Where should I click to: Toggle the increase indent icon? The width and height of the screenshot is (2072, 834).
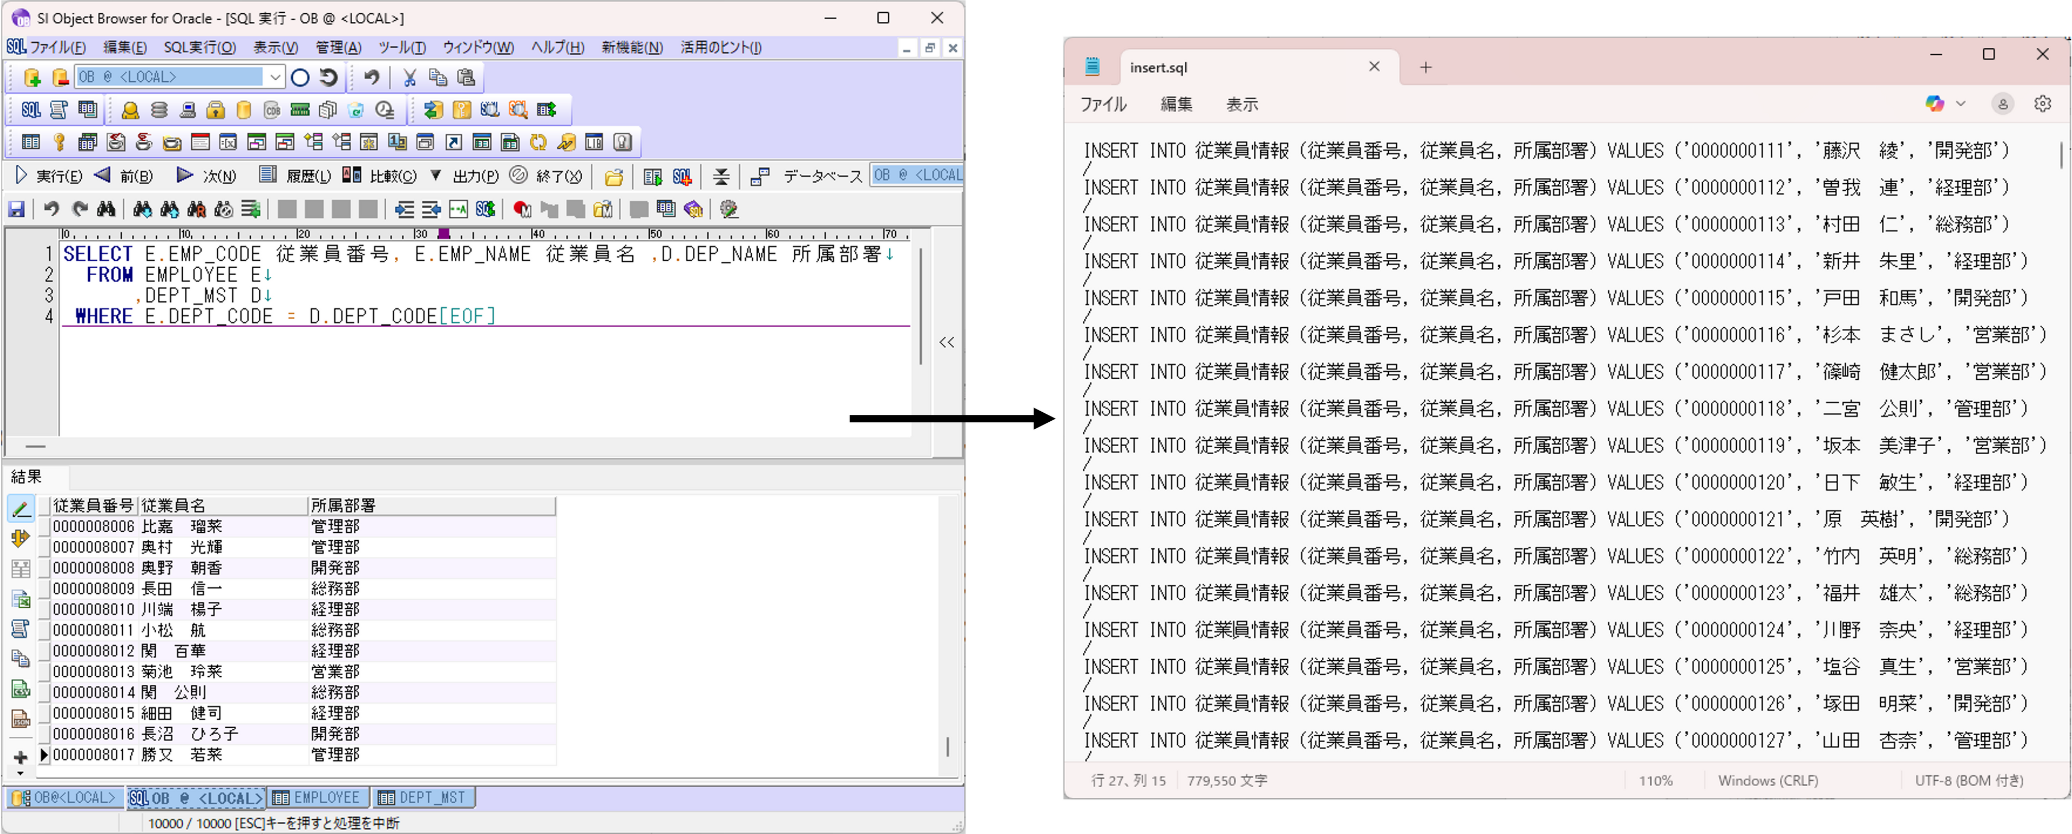(x=404, y=209)
